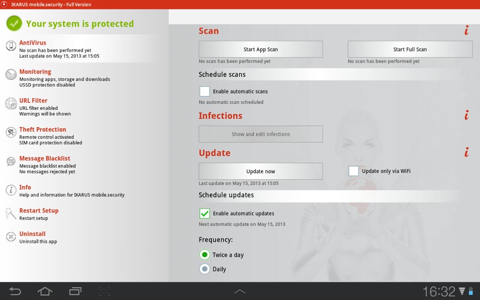Viewport: 480px width, 300px height.
Task: Show info for the Infections section
Action: [466, 115]
